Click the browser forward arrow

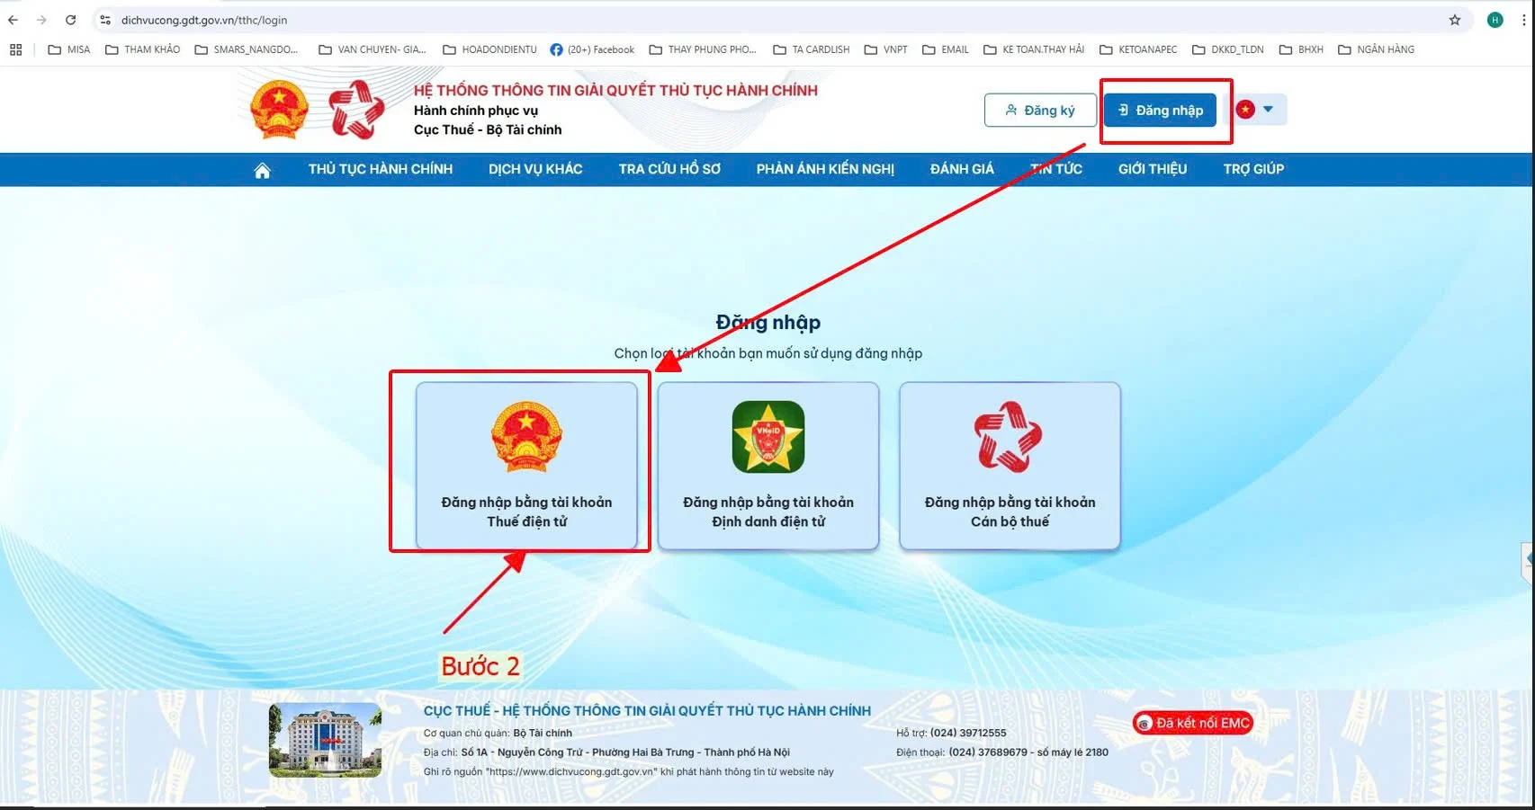[41, 20]
